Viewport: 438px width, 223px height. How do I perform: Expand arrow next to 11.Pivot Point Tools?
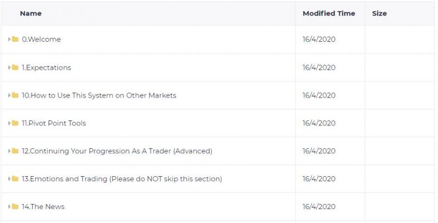(9, 123)
